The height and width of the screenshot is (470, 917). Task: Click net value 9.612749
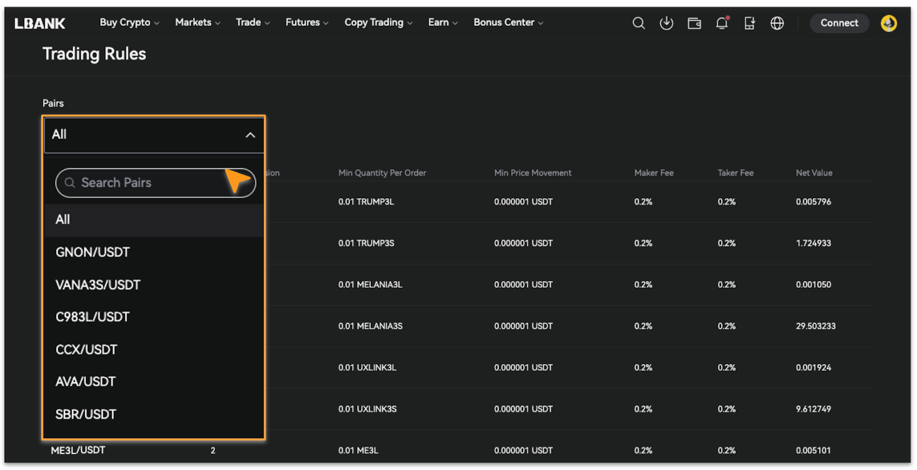[813, 409]
